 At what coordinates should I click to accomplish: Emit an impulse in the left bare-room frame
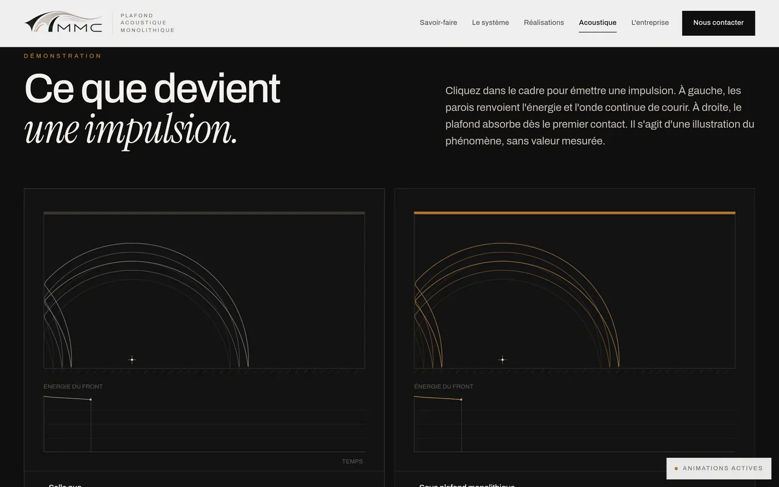tap(204, 290)
